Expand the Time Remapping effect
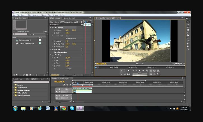Image resolution: width=203 pixels, height=122 pixels. 50,52
